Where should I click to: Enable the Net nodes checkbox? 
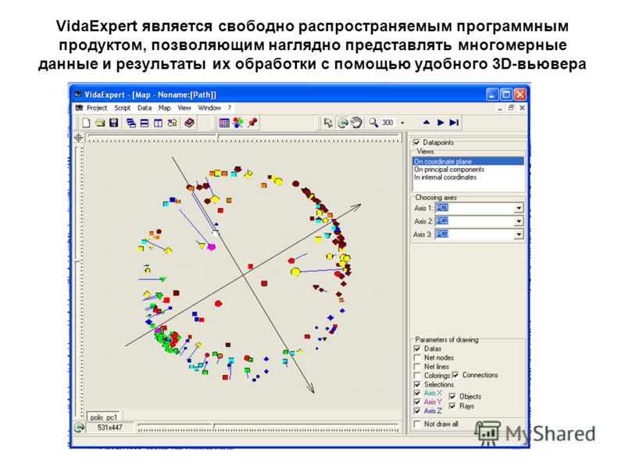pos(417,358)
